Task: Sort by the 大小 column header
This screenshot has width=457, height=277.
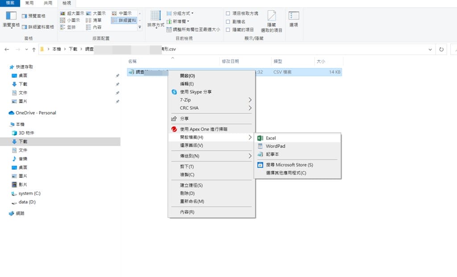Action: [321, 62]
